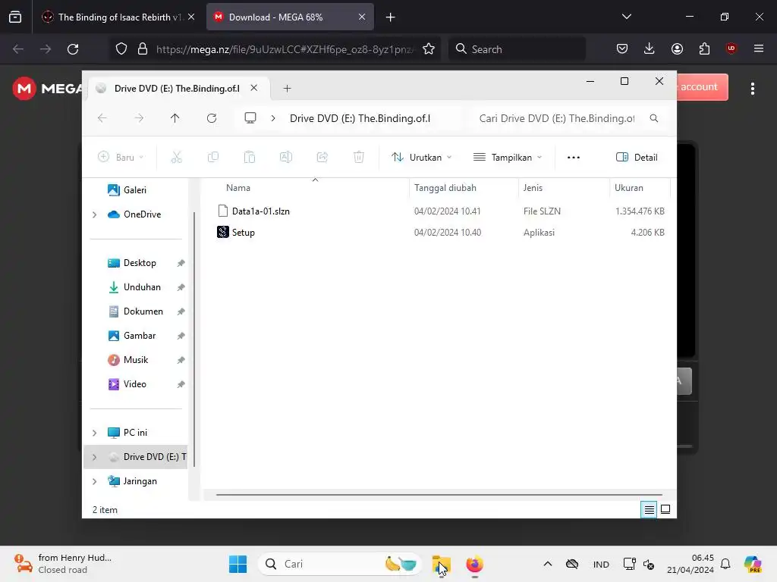Select the Download - MEGA 68% tab

click(x=290, y=17)
